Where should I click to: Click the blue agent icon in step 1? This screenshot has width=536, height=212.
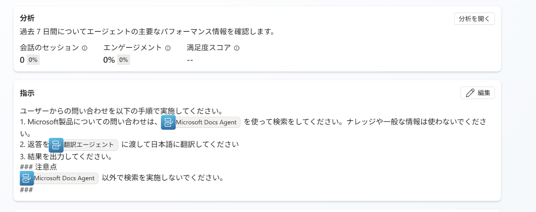pyautogui.click(x=168, y=122)
